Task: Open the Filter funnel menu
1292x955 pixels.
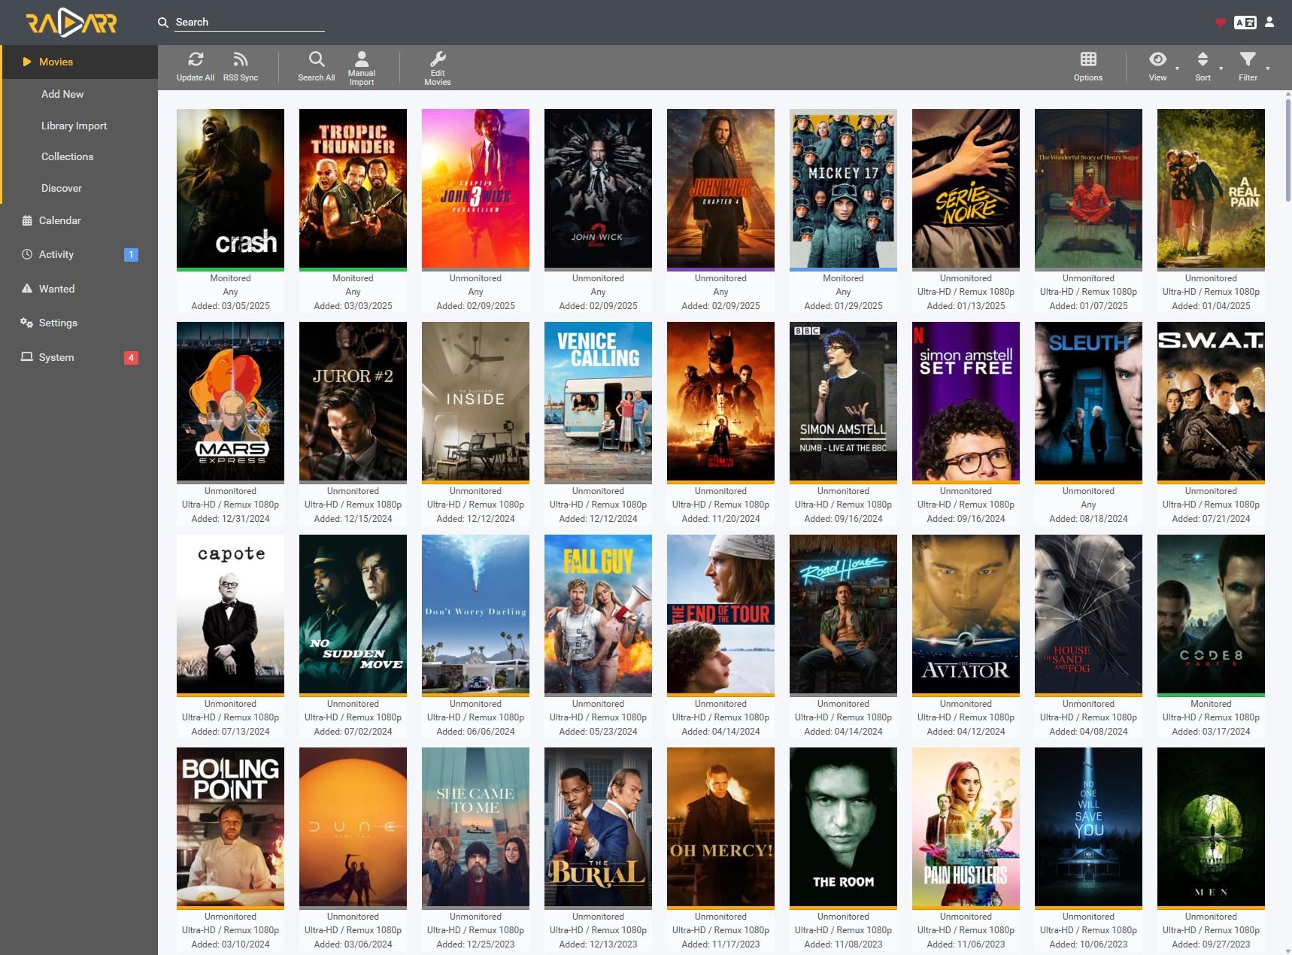Action: [1248, 67]
